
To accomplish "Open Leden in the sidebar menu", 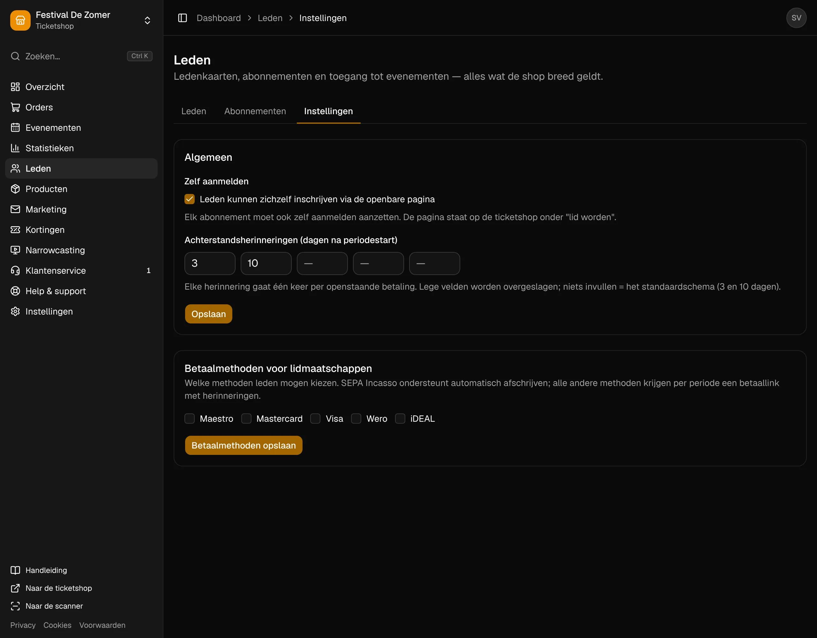I will pyautogui.click(x=81, y=168).
